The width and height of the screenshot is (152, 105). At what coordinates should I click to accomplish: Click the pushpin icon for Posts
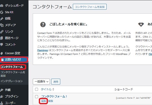click(2, 19)
